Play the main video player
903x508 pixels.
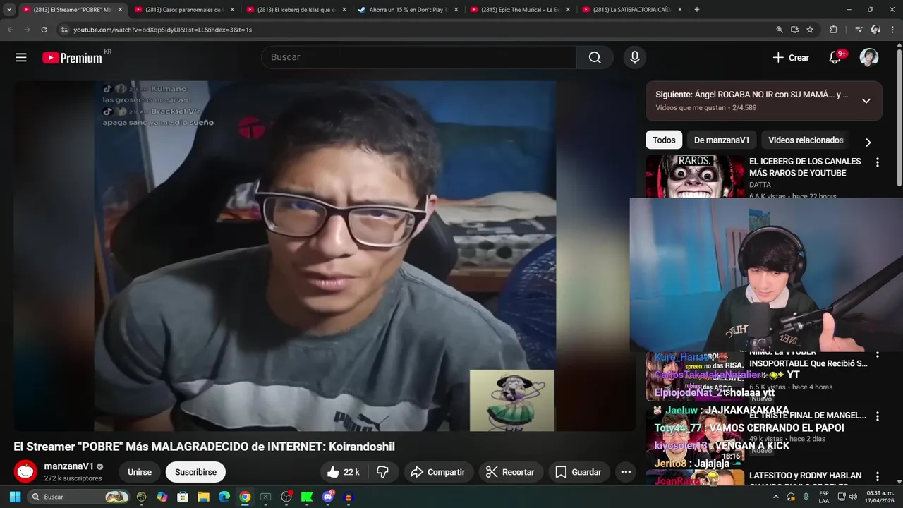(x=325, y=255)
